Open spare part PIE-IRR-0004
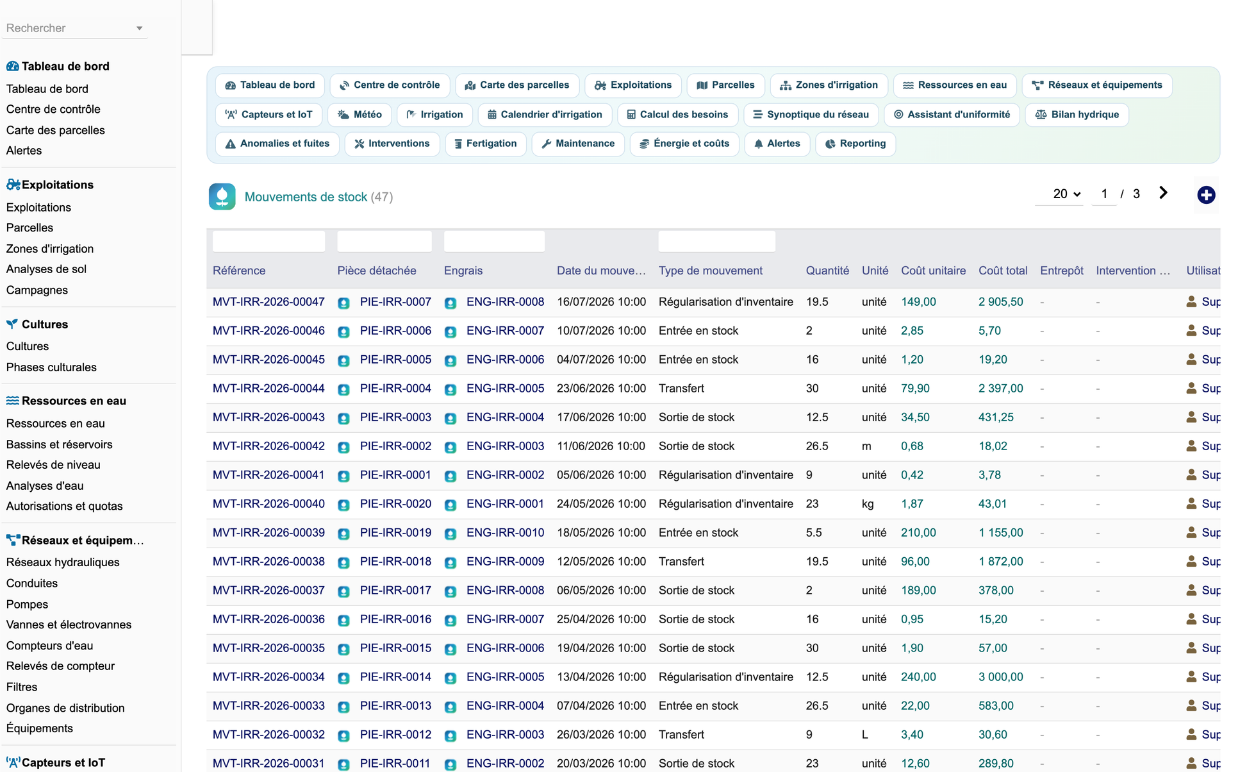Screen dimensions: 1247x772 tap(395, 389)
